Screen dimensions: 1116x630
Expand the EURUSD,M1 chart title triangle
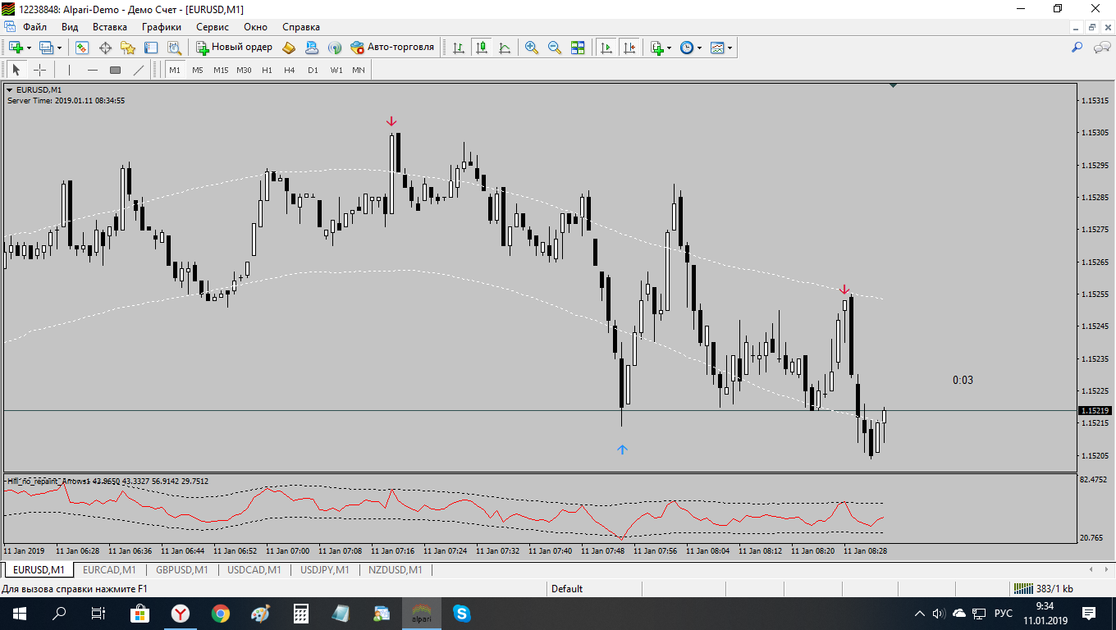(10, 89)
